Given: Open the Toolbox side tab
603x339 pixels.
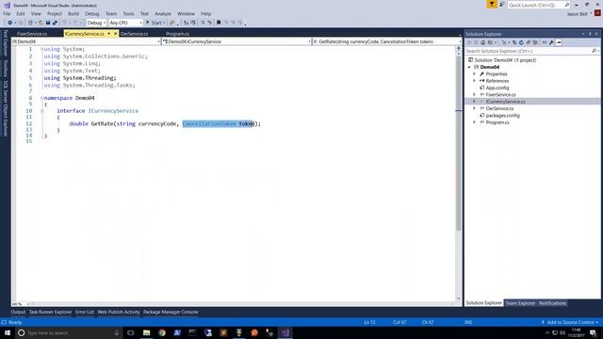Looking at the screenshot, I should click(6, 68).
